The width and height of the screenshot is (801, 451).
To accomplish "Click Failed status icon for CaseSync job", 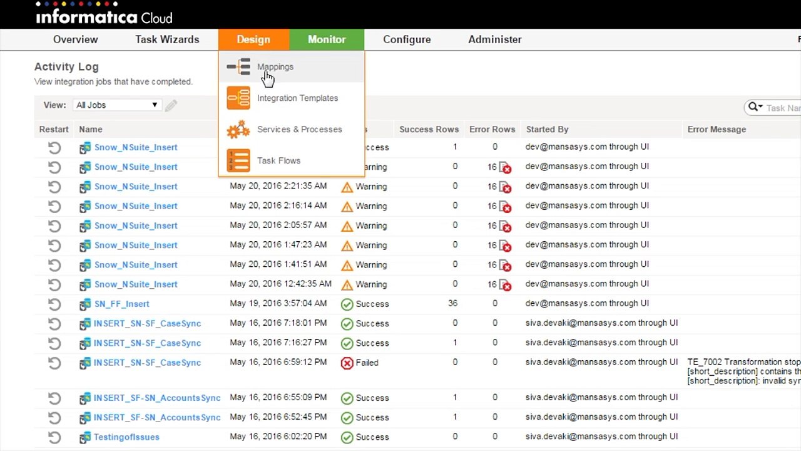I will [x=347, y=363].
